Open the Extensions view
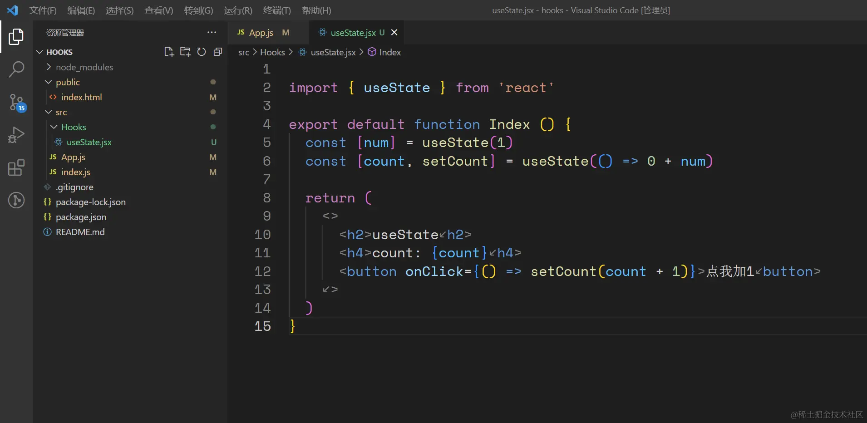The height and width of the screenshot is (423, 867). click(16, 167)
